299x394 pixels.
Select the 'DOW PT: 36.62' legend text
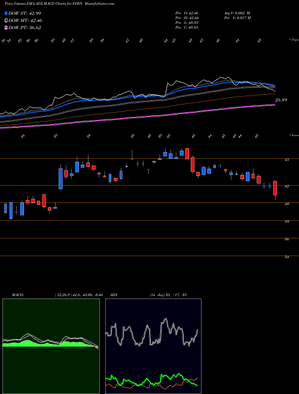tap(25, 27)
